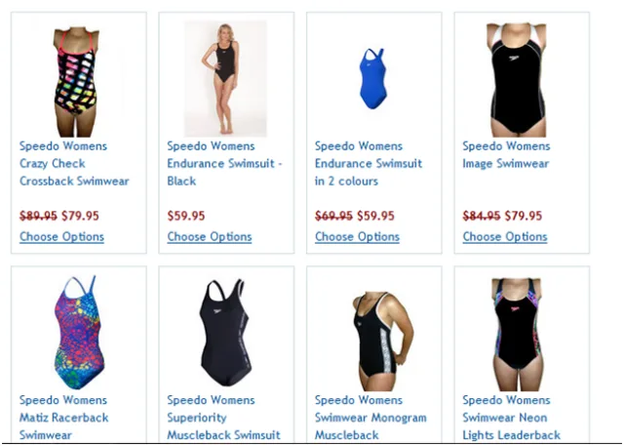The image size is (624, 446).
Task: Open Speedo Womens Swimwear Monogram Muscleback link
Action: click(370, 418)
